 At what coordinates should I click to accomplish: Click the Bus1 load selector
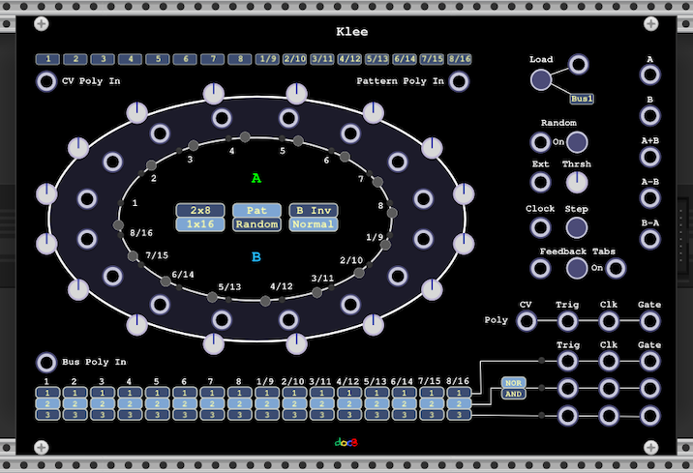(x=582, y=99)
